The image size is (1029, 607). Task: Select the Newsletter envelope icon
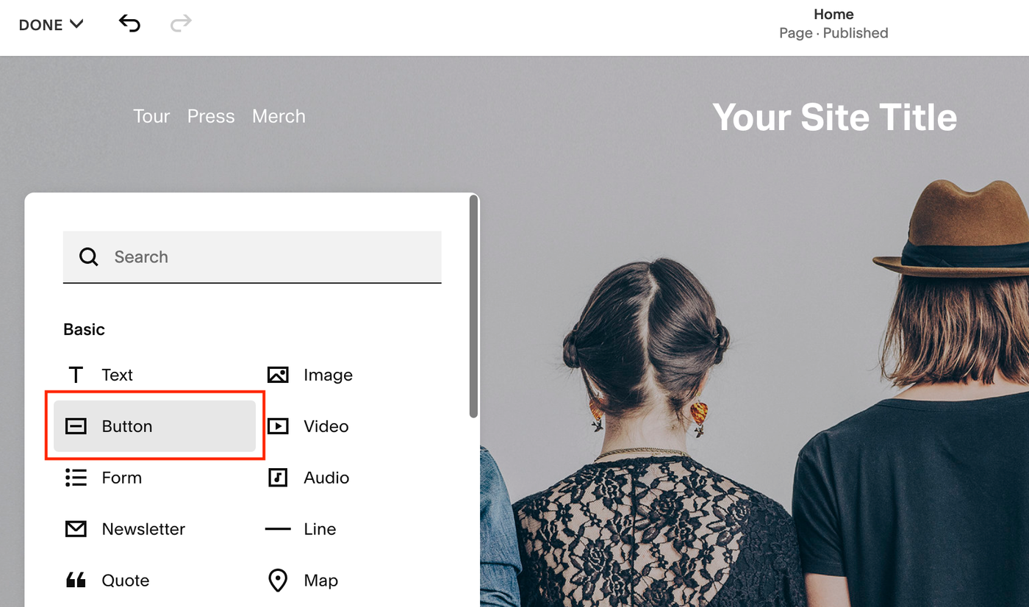(76, 529)
